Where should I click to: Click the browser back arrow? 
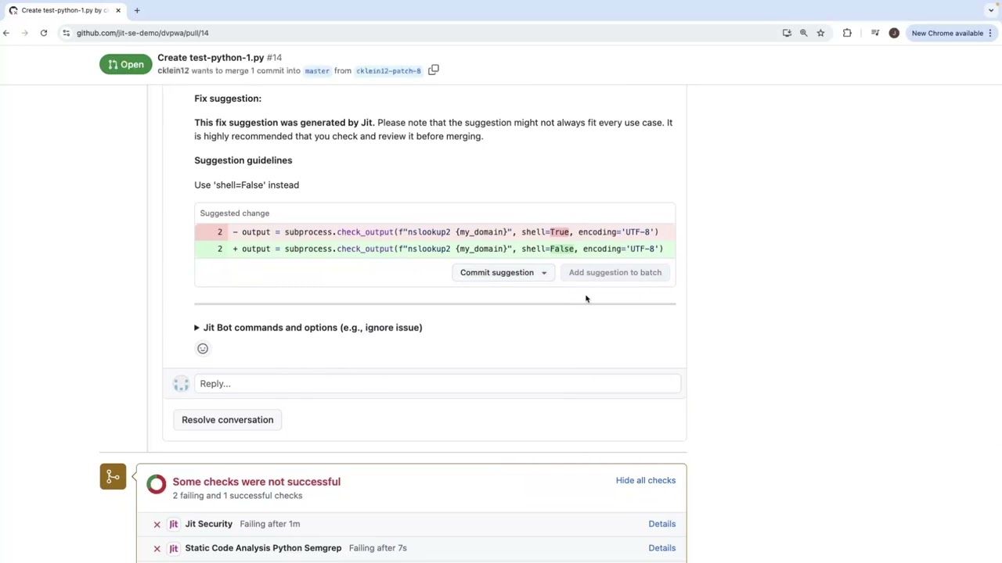tap(6, 33)
